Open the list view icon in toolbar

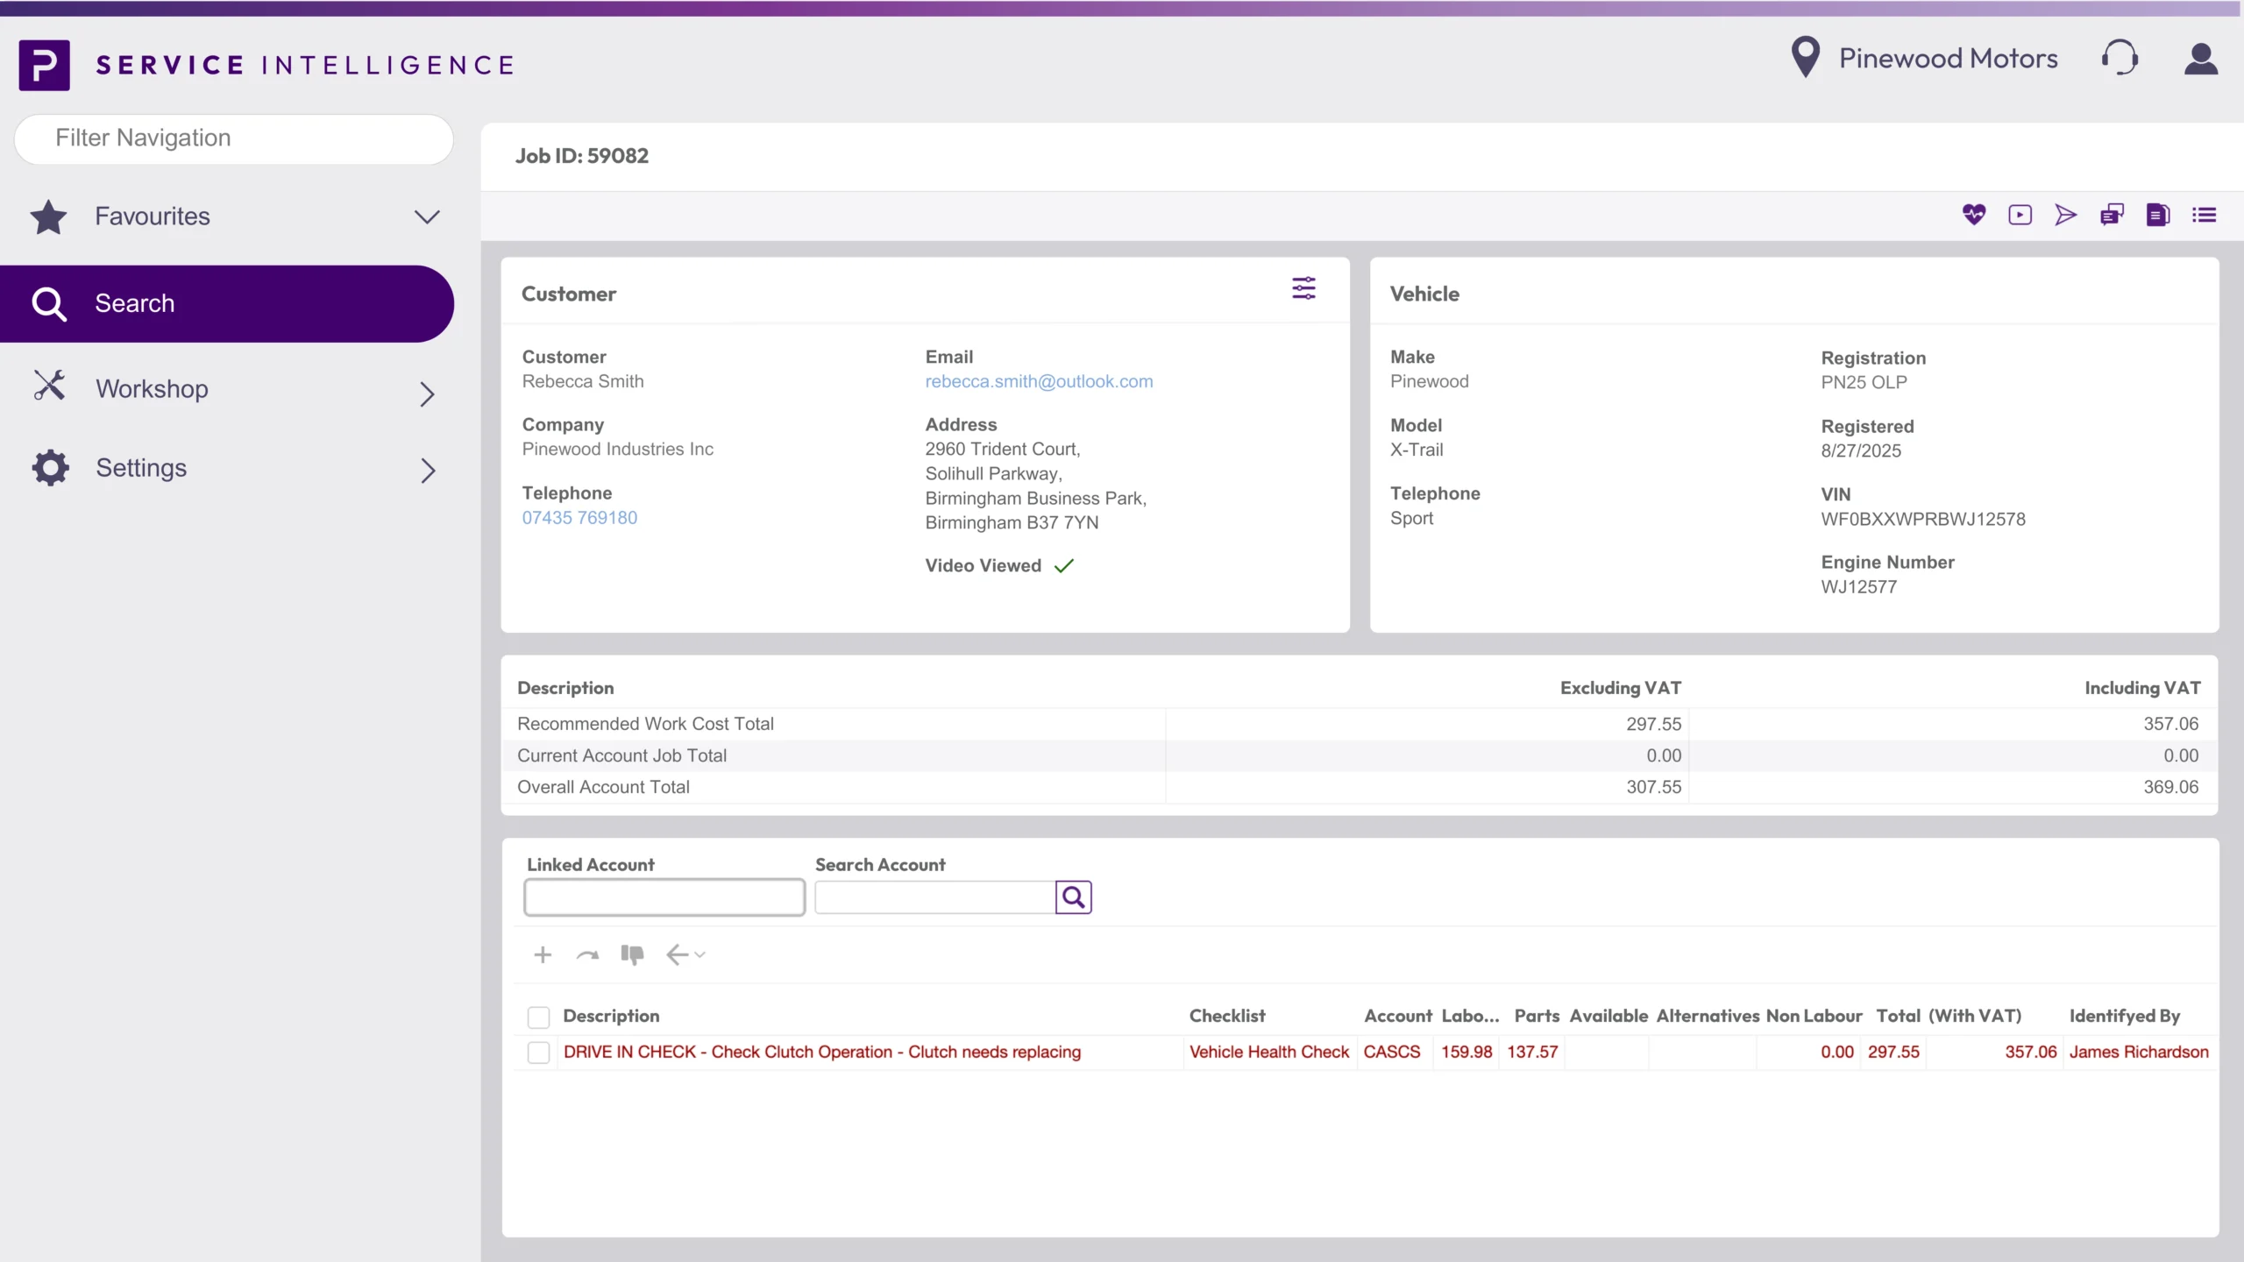pos(2204,215)
